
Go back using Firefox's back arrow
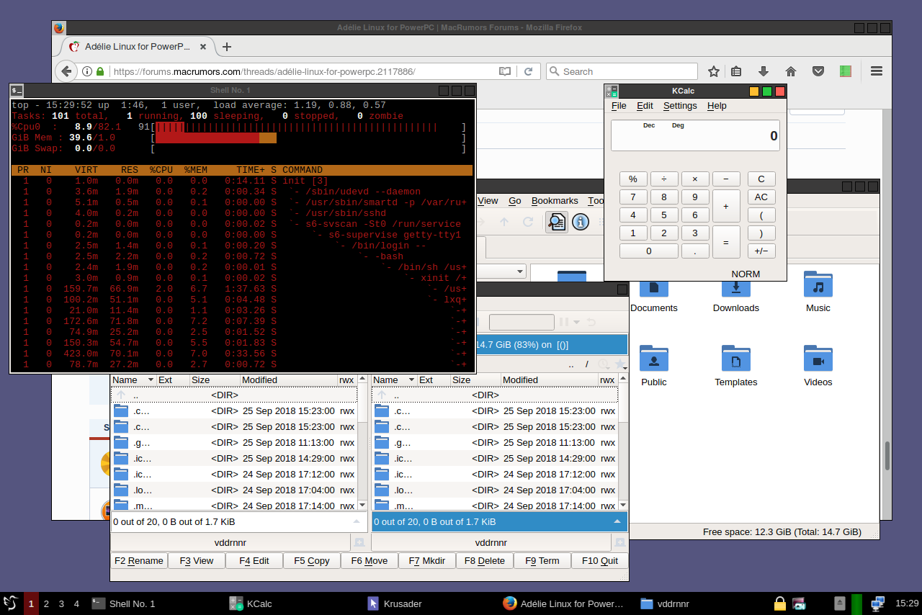coord(66,71)
